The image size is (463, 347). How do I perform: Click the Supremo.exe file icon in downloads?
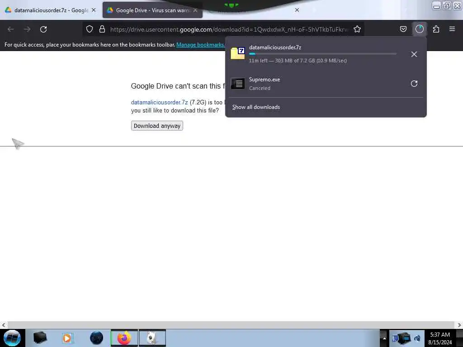coord(238,84)
